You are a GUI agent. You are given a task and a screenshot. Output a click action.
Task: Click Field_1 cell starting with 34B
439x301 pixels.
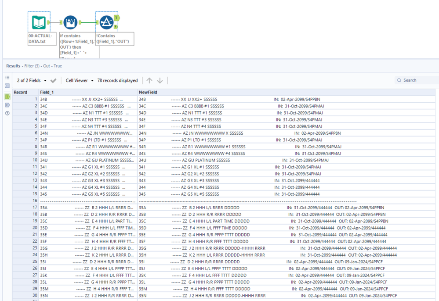[x=88, y=99]
